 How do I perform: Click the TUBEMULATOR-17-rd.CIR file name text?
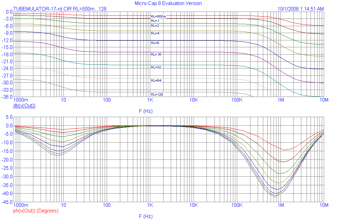(x=43, y=9)
